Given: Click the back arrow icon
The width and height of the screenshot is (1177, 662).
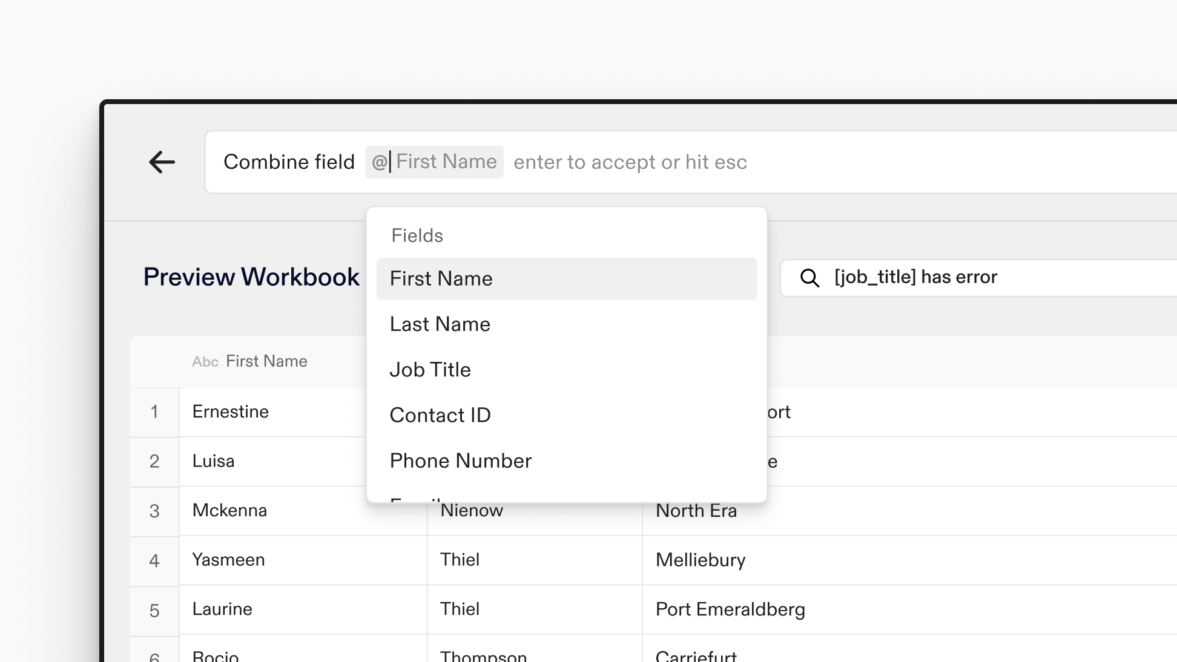Looking at the screenshot, I should click(x=162, y=162).
